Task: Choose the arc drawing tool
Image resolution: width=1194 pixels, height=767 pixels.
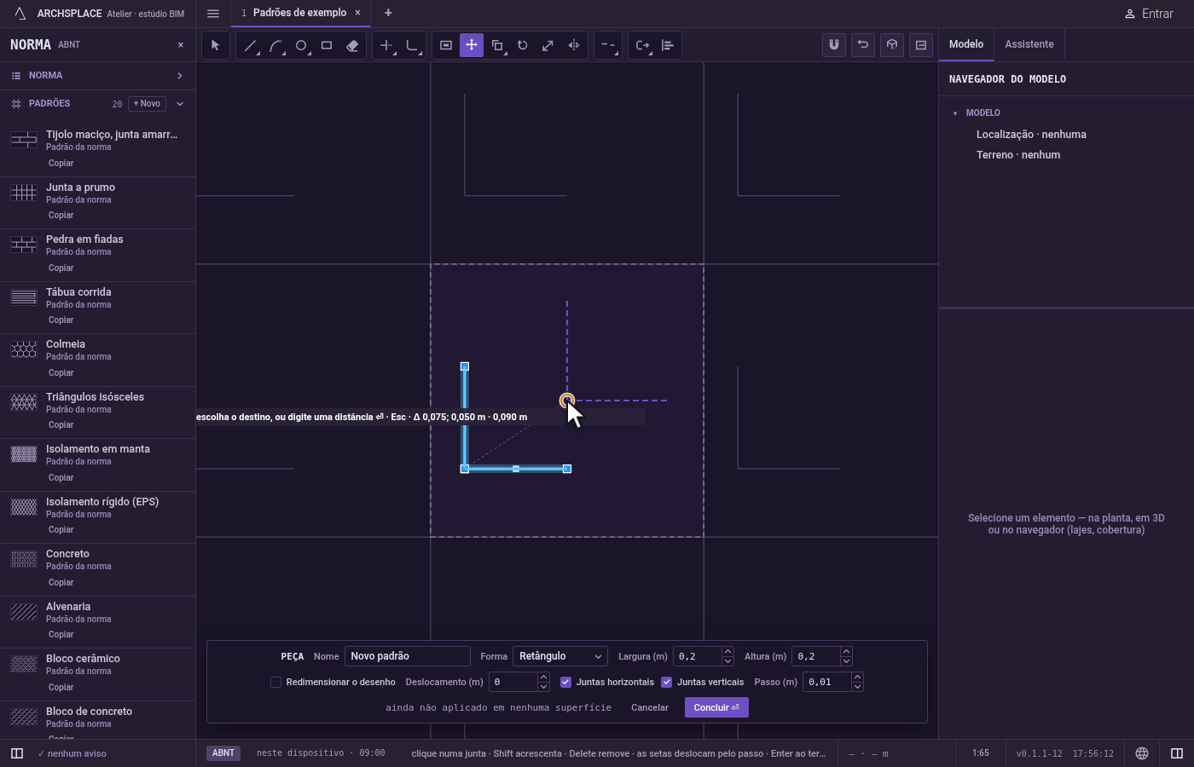Action: [x=275, y=45]
